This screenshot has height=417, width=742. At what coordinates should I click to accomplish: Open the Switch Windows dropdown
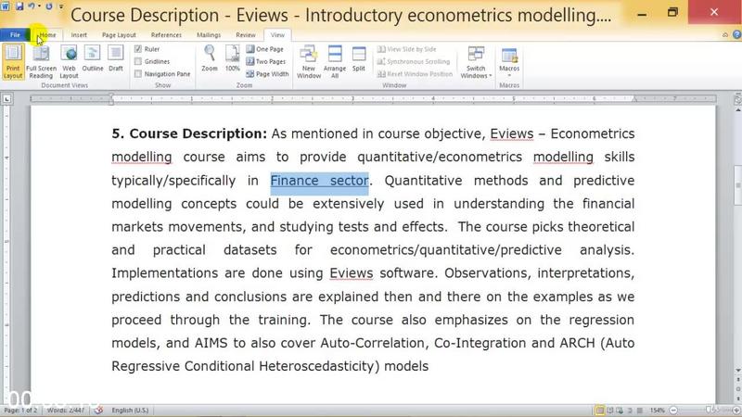[476, 62]
